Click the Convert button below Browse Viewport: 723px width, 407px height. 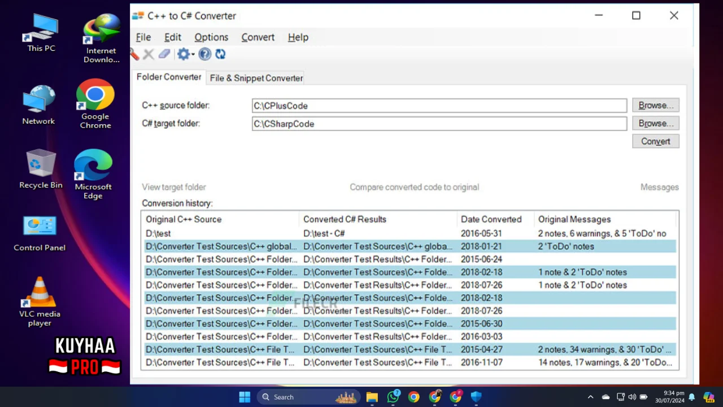point(656,141)
